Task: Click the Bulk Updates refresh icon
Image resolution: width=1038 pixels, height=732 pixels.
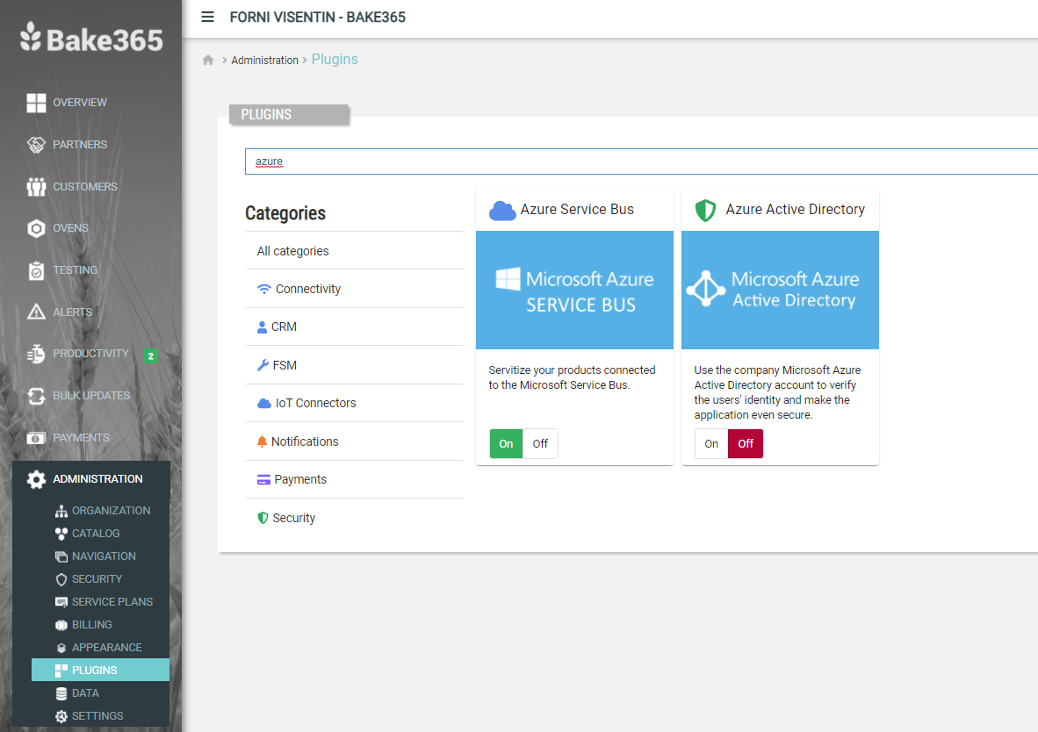Action: [x=36, y=396]
